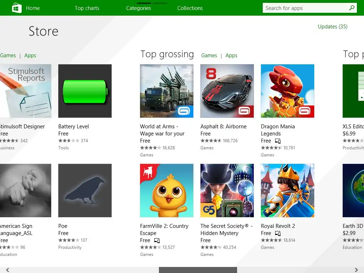The width and height of the screenshot is (364, 273).
Task: Click the Store page heading
Action: click(43, 31)
